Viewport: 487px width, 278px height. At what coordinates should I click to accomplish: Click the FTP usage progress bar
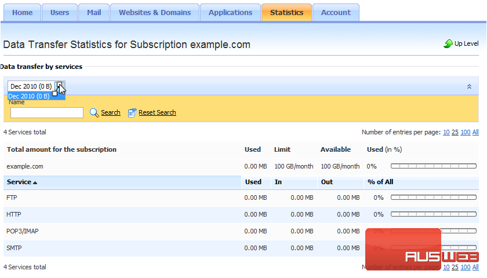pyautogui.click(x=435, y=197)
